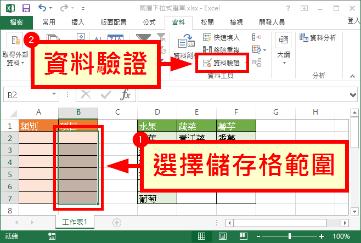Open the 檔案 file tab
361x243 pixels.
pos(16,22)
